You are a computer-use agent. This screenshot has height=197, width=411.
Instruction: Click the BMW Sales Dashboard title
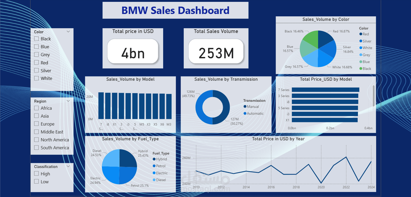(x=175, y=10)
